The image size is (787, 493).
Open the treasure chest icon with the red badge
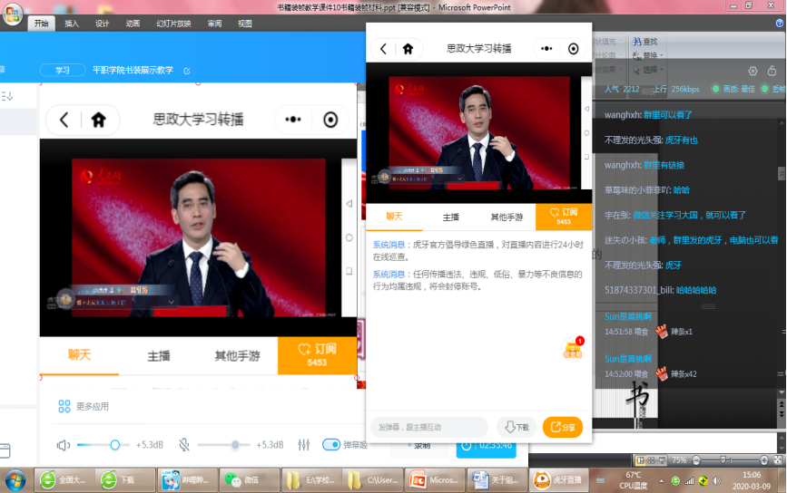(x=573, y=348)
